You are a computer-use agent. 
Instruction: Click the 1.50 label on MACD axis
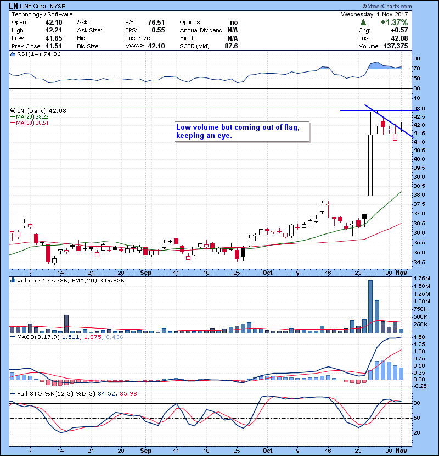(419, 337)
